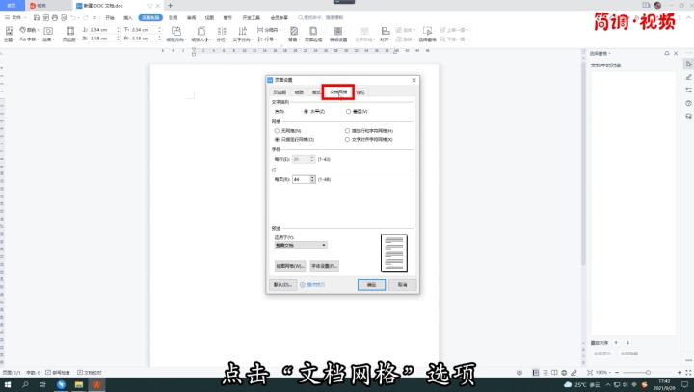Click the taskbar search icon
The width and height of the screenshot is (694, 392).
(x=25, y=384)
